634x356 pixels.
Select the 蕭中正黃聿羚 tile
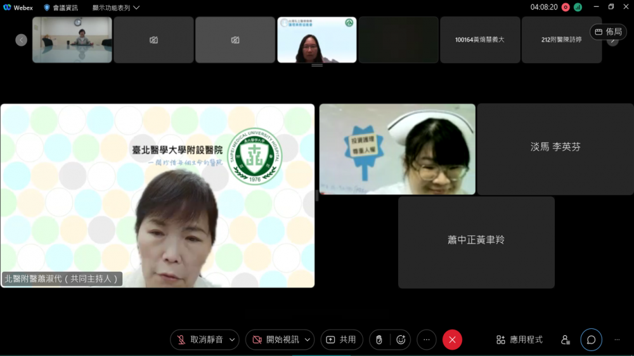click(x=476, y=242)
